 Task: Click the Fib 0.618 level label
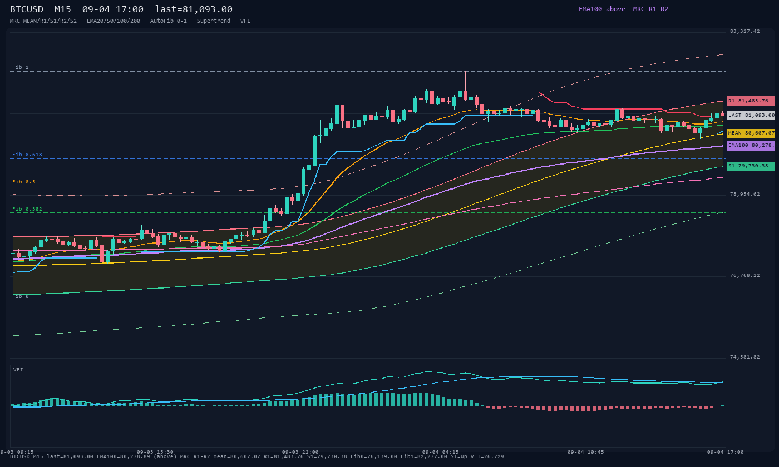coord(27,155)
